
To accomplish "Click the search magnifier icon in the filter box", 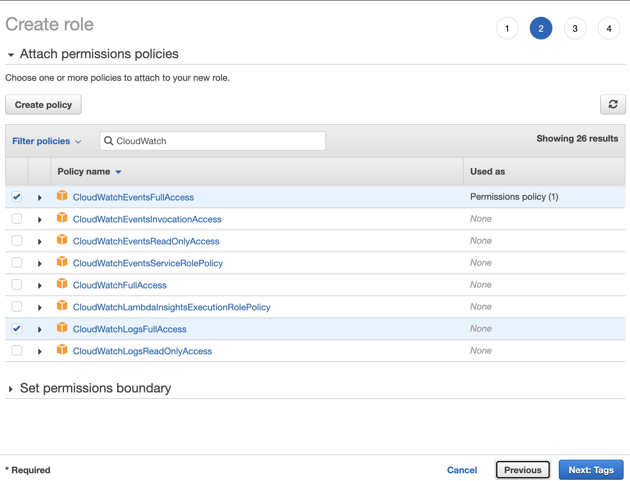I will 109,141.
